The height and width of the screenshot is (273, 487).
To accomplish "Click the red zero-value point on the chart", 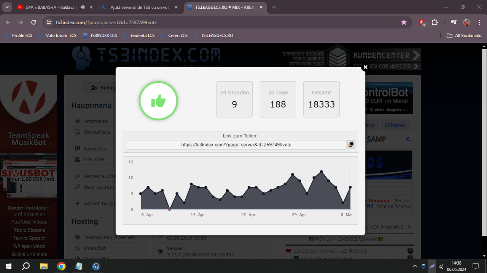I will click(170, 209).
